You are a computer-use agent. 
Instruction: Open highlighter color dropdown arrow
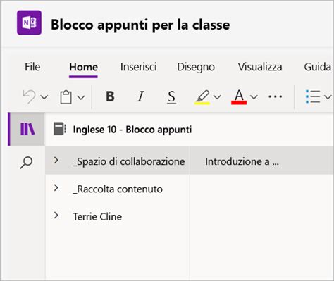(x=217, y=97)
